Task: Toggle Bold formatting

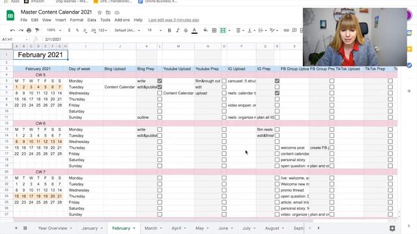Action: point(169,31)
